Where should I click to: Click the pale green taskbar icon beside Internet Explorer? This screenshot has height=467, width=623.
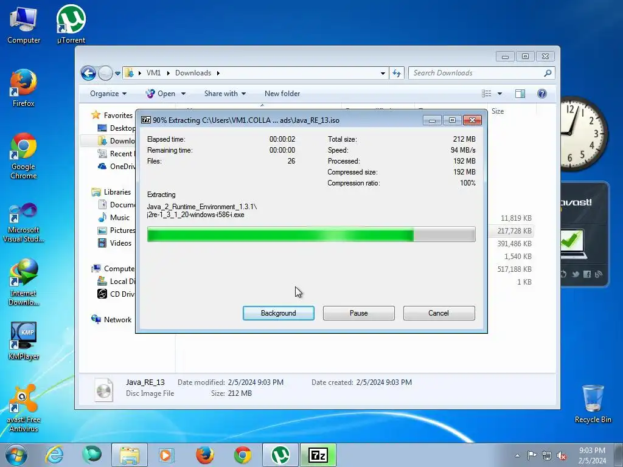tap(91, 455)
